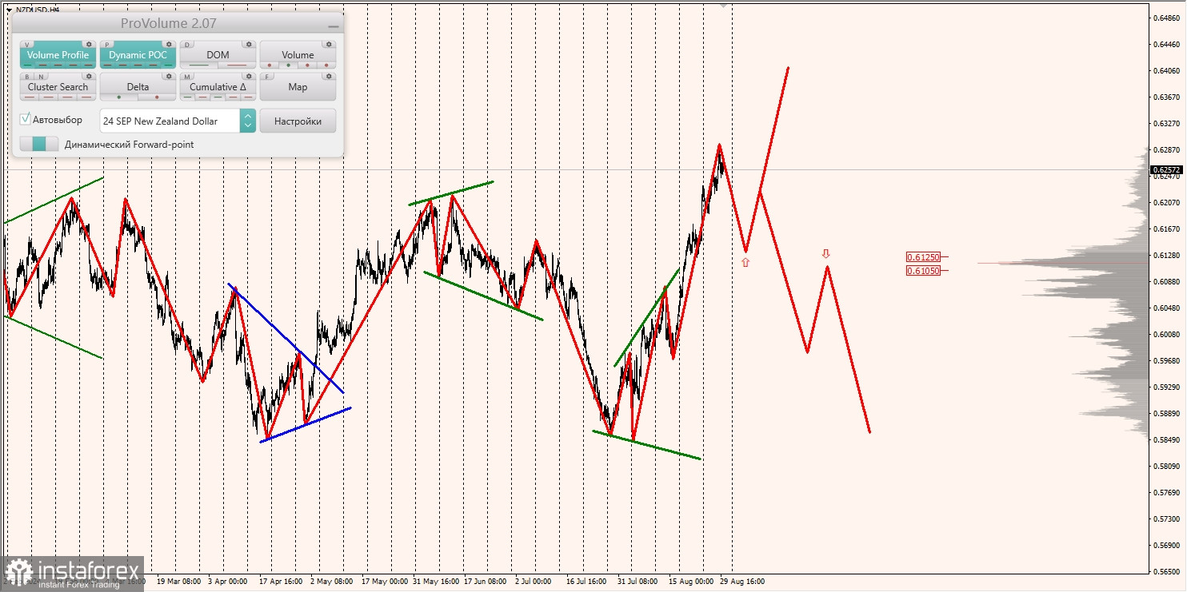
Task: Click the D hotkey tag on DOM
Action: [x=188, y=45]
